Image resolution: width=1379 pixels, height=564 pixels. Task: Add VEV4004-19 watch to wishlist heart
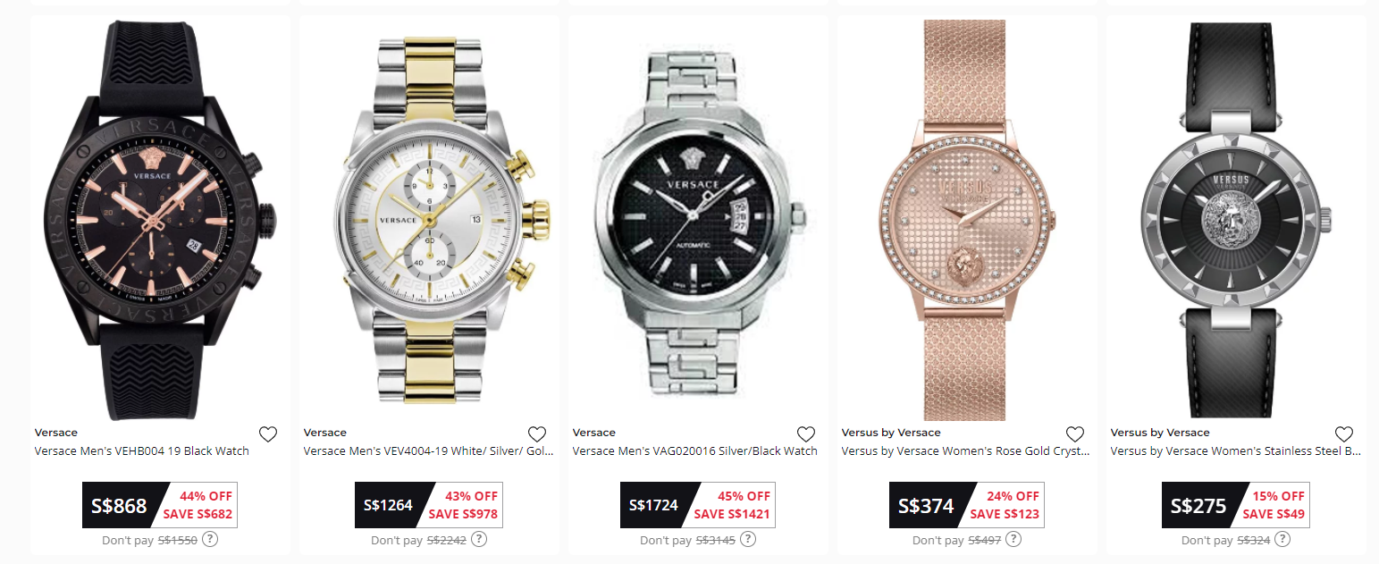(537, 434)
